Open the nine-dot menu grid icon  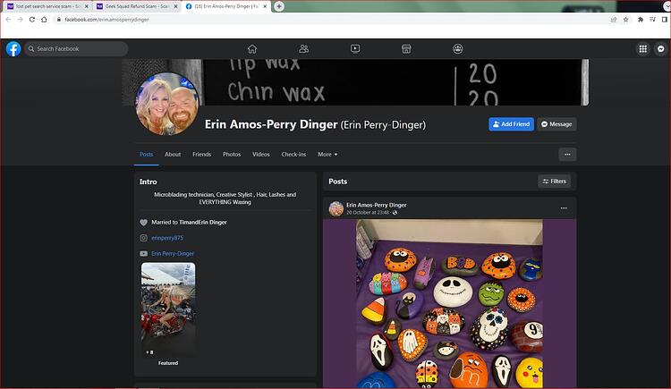coord(642,49)
